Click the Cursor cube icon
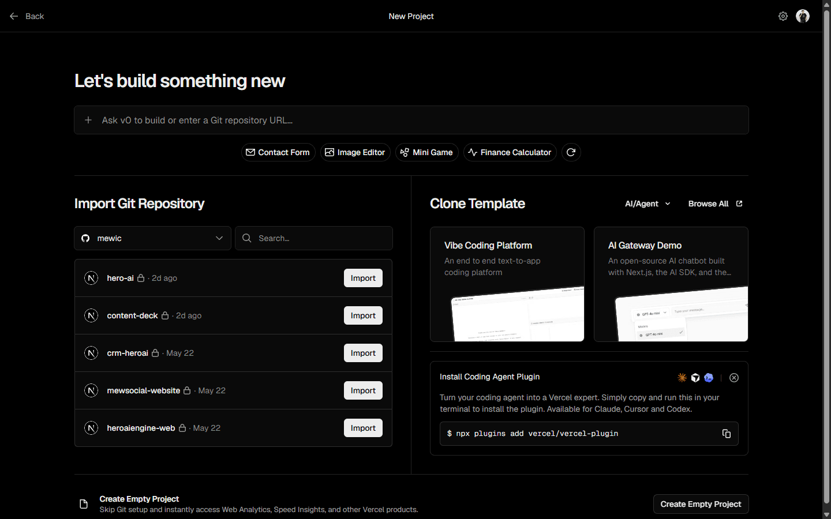 695,378
